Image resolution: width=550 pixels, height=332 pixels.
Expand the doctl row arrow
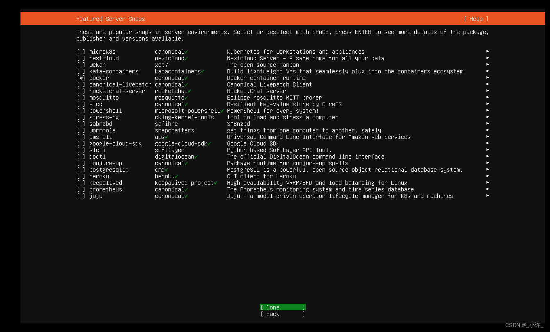[x=488, y=157]
